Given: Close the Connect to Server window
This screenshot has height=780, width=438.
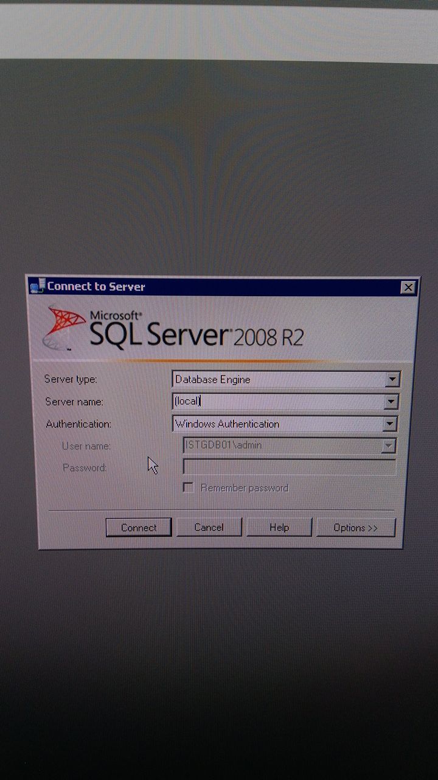Looking at the screenshot, I should click(408, 287).
